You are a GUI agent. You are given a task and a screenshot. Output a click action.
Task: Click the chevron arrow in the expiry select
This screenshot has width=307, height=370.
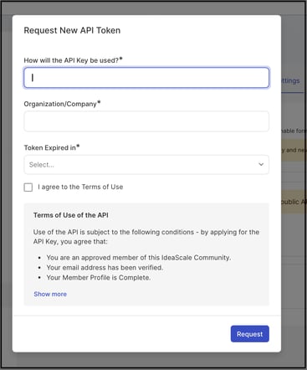coord(261,164)
